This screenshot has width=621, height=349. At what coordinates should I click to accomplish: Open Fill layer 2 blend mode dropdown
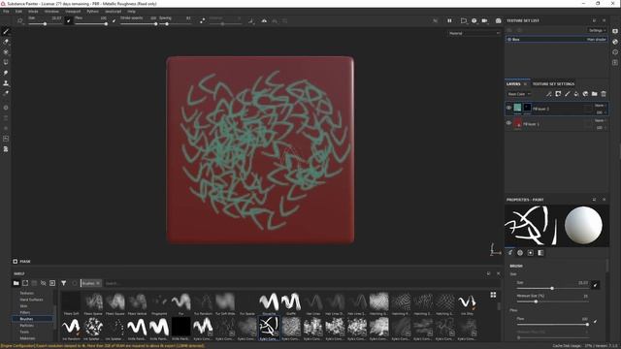pyautogui.click(x=601, y=106)
